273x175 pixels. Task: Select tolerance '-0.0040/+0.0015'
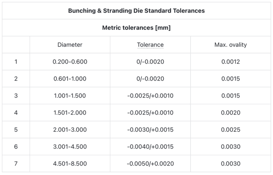150,147
